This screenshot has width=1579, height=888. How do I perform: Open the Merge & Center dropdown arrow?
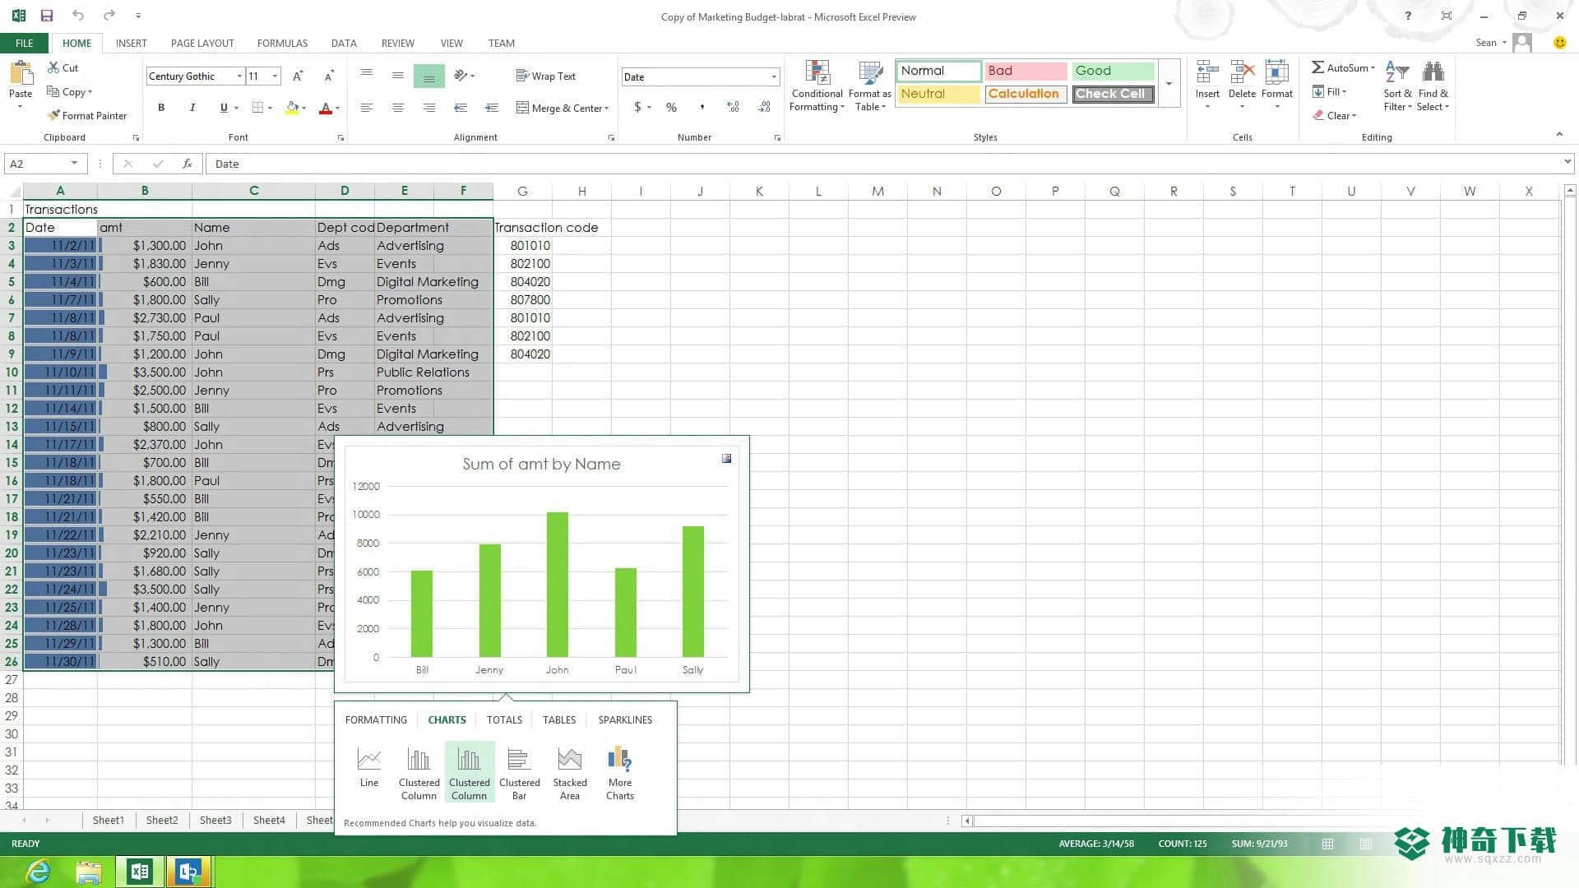pyautogui.click(x=607, y=109)
